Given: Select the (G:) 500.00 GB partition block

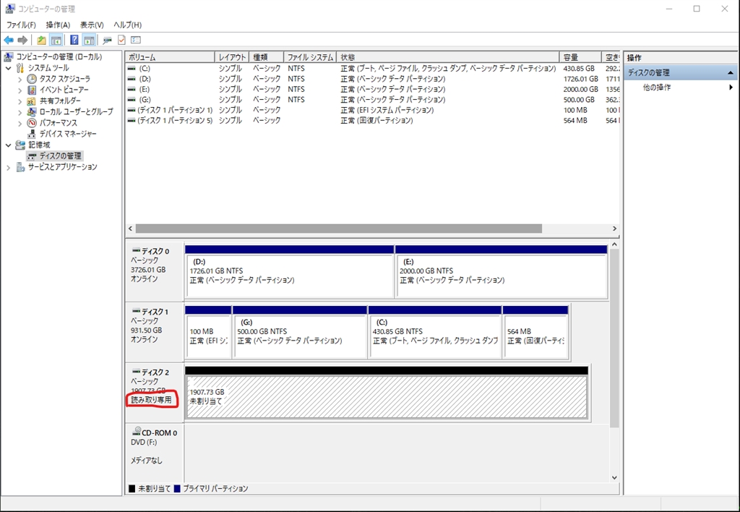Looking at the screenshot, I should click(x=300, y=332).
